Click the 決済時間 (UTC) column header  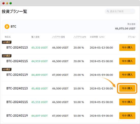97,37
